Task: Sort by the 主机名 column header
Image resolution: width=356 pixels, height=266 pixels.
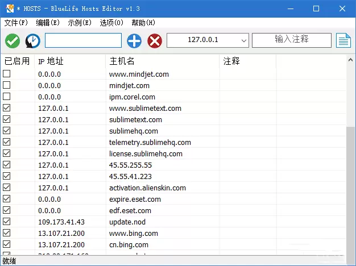Action: click(x=163, y=61)
